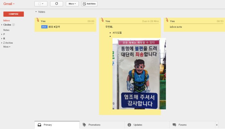Expand the Z Archive label
This screenshot has width=225, height=129.
(x=2, y=43)
